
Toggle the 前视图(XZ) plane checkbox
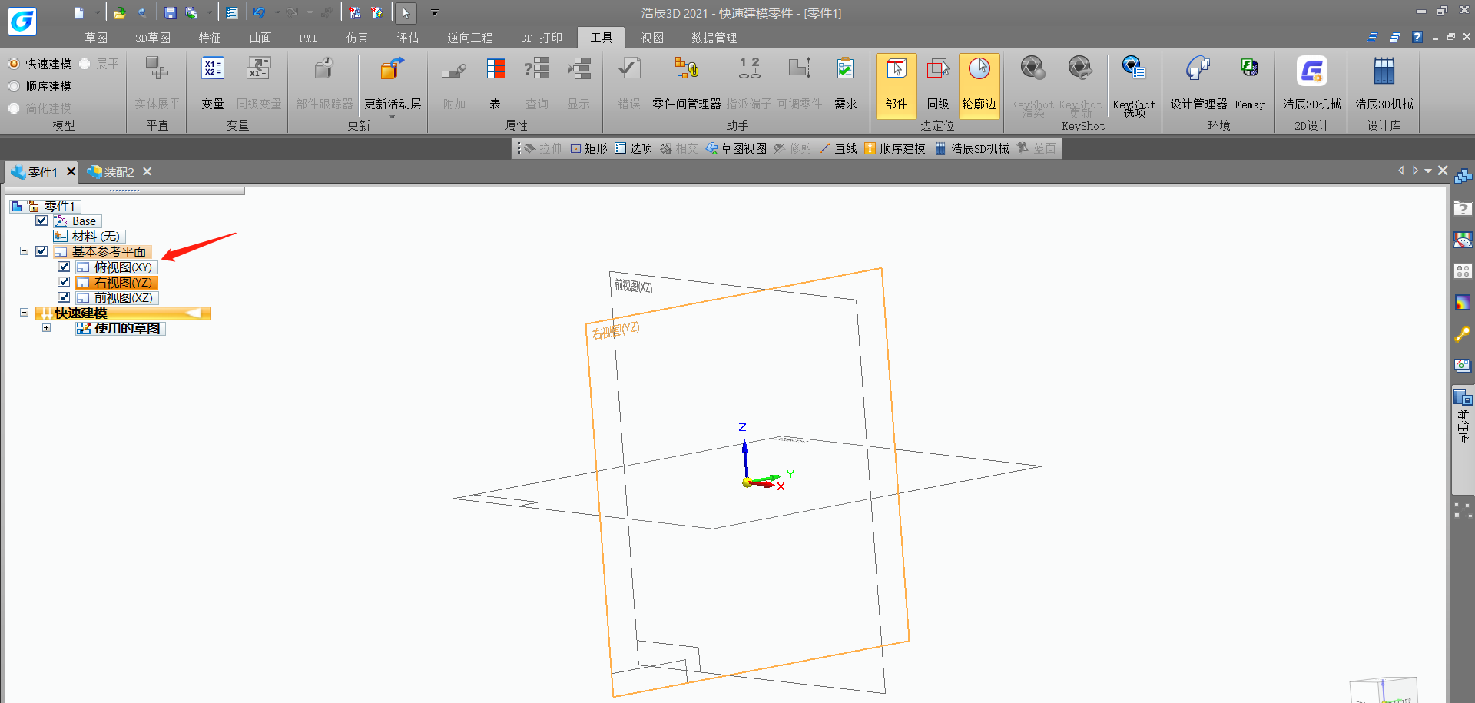coord(64,297)
